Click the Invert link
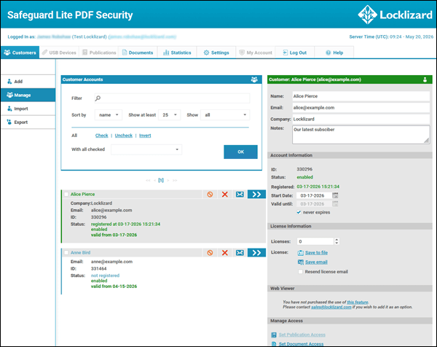437x347 pixels. [145, 136]
